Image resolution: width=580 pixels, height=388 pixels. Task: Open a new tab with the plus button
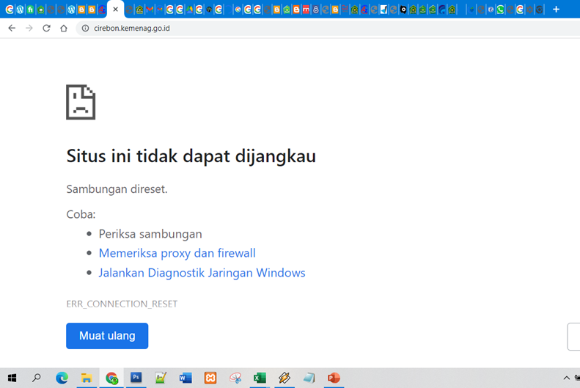click(x=556, y=10)
